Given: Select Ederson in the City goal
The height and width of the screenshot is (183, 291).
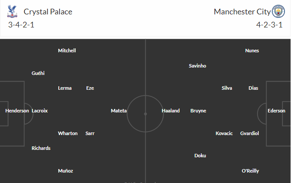Looking at the screenshot, I should click(x=276, y=111).
